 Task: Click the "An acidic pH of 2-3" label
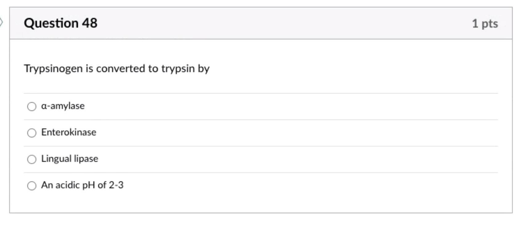82,185
